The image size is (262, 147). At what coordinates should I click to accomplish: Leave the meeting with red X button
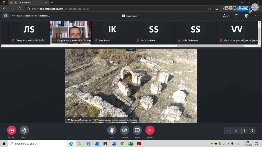(x=150, y=130)
